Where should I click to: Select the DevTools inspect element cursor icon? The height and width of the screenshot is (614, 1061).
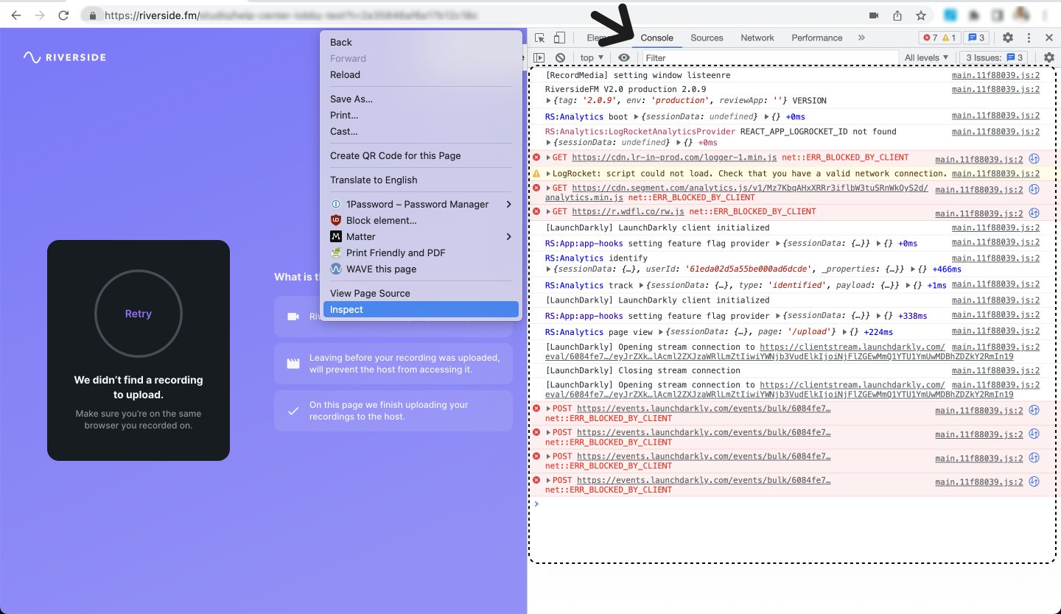pos(540,38)
